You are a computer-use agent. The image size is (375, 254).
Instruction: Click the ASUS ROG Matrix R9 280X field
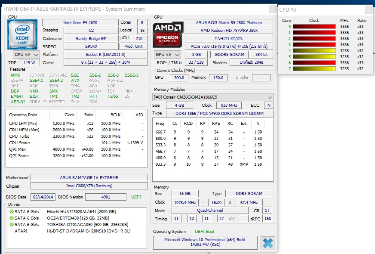pos(229,23)
